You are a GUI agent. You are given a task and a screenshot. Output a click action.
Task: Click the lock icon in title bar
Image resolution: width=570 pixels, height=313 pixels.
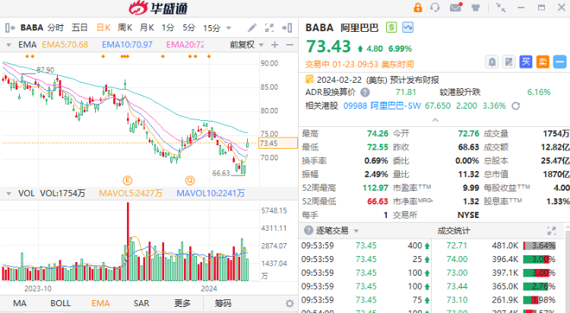click(418, 8)
